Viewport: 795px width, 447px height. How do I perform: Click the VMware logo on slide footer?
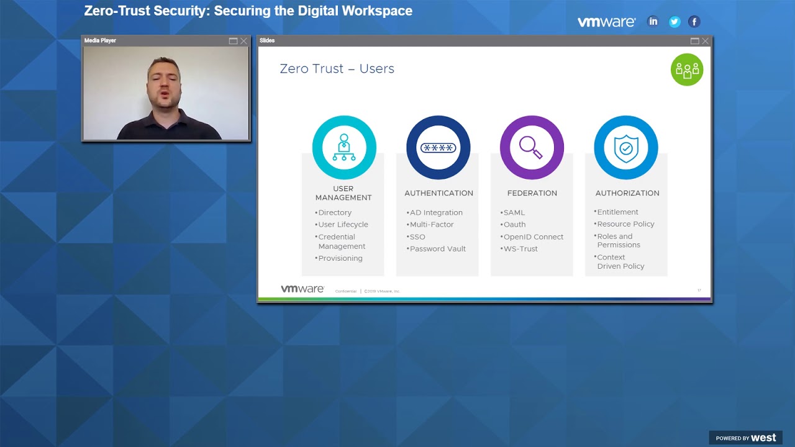[302, 289]
